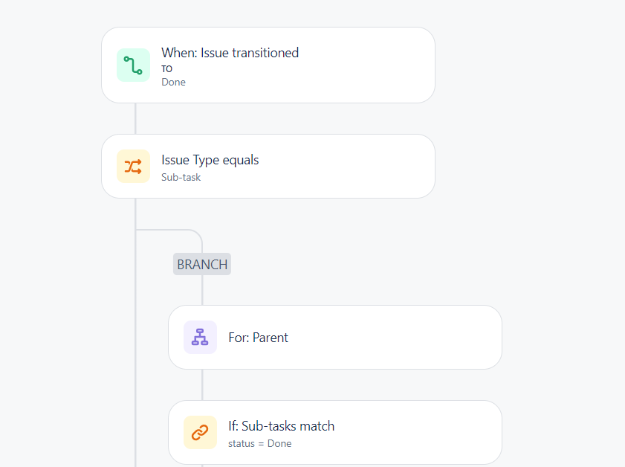The image size is (625, 467).
Task: Click the 'When: Issue transitioned' title text
Action: pos(230,53)
